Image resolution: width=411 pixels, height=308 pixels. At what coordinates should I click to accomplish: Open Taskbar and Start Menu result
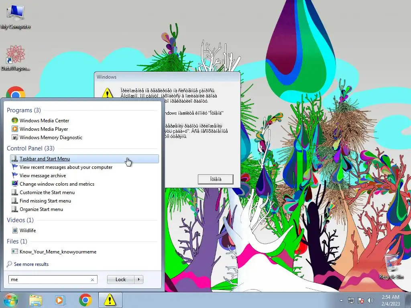(84, 159)
